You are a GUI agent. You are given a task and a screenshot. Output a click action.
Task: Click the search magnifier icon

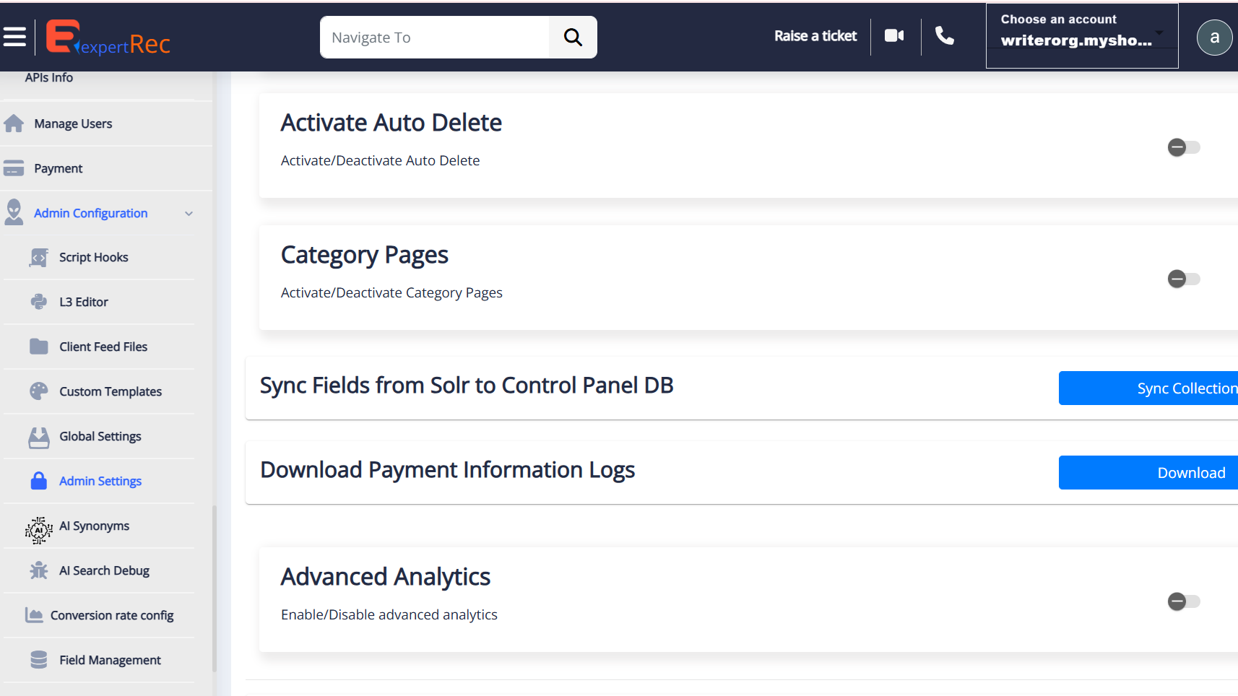573,38
